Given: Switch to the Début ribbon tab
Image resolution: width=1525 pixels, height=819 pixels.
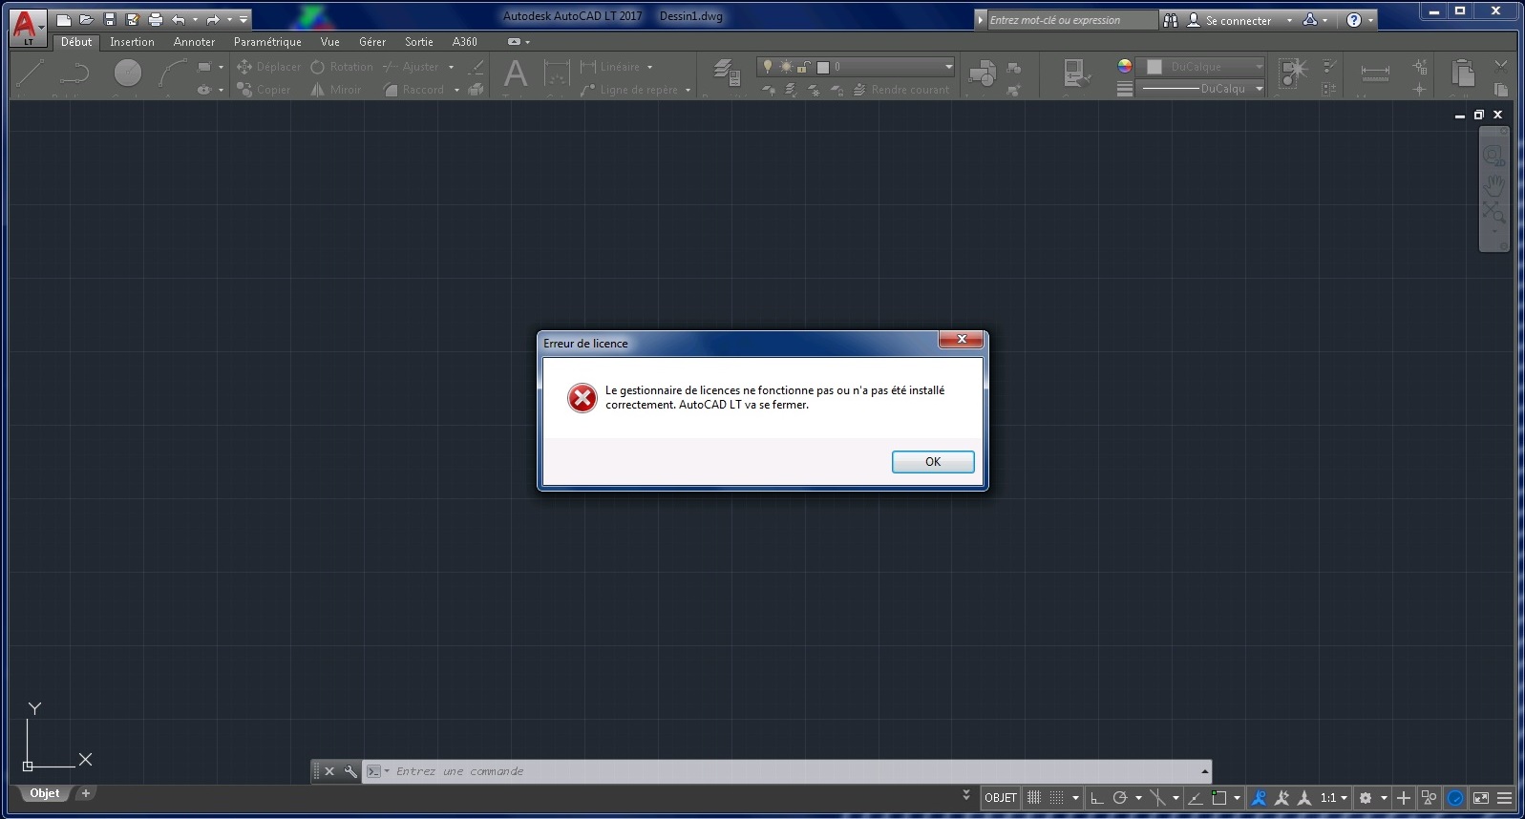Looking at the screenshot, I should (x=76, y=42).
